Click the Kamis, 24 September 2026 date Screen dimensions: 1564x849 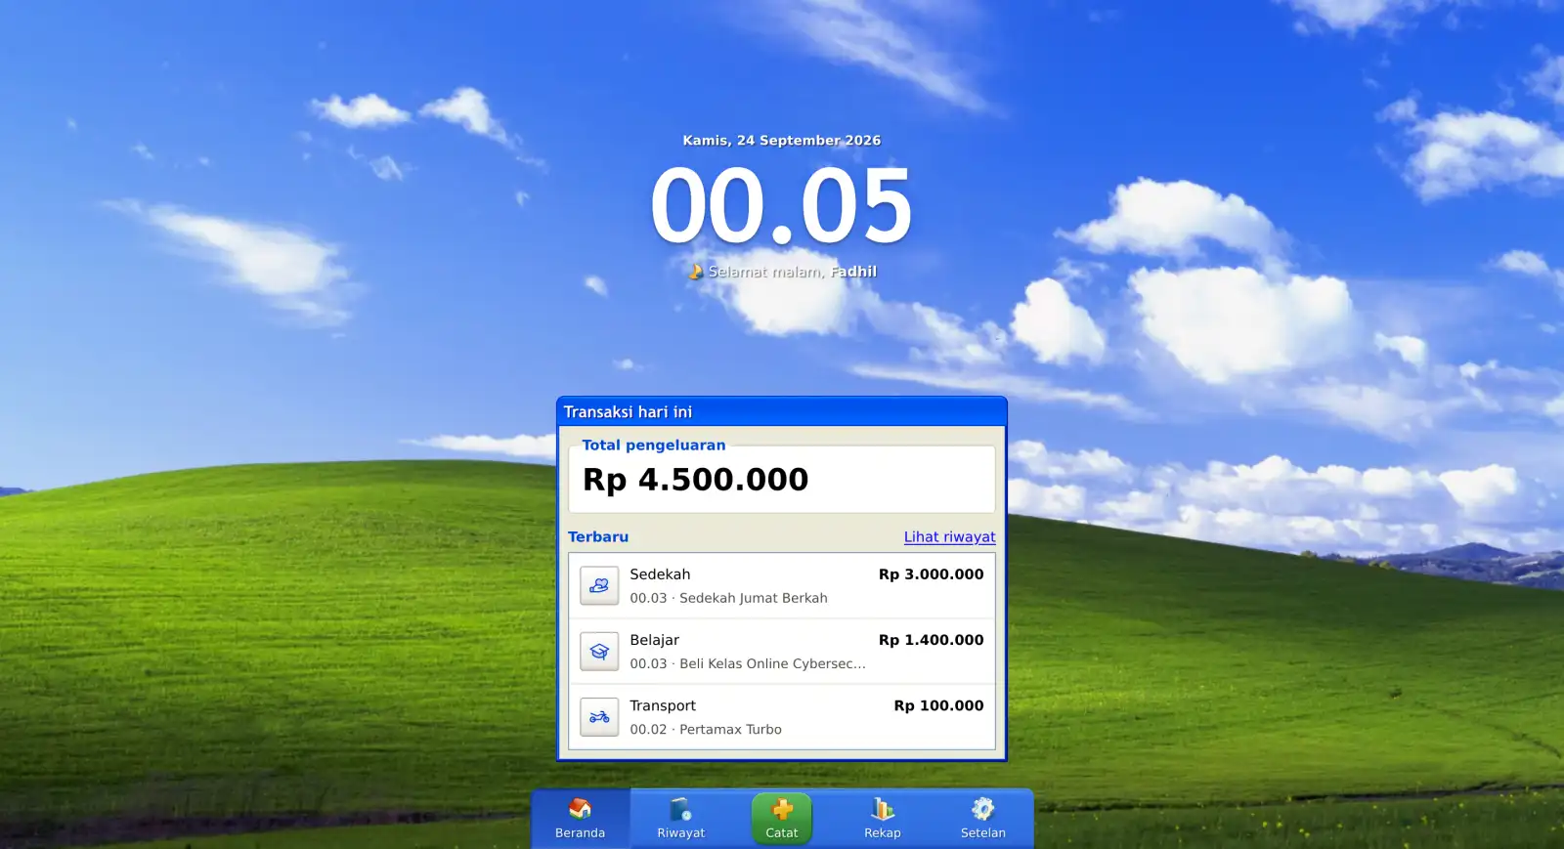coord(782,141)
